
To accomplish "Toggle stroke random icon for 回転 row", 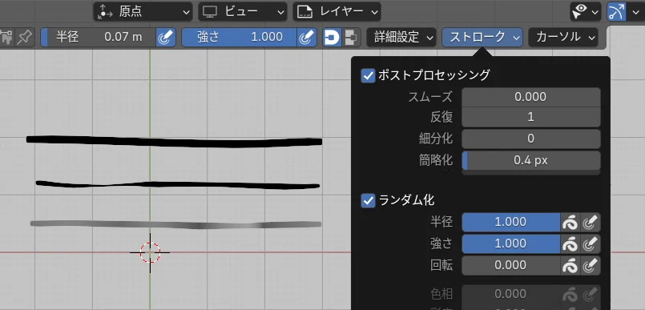I will (570, 265).
